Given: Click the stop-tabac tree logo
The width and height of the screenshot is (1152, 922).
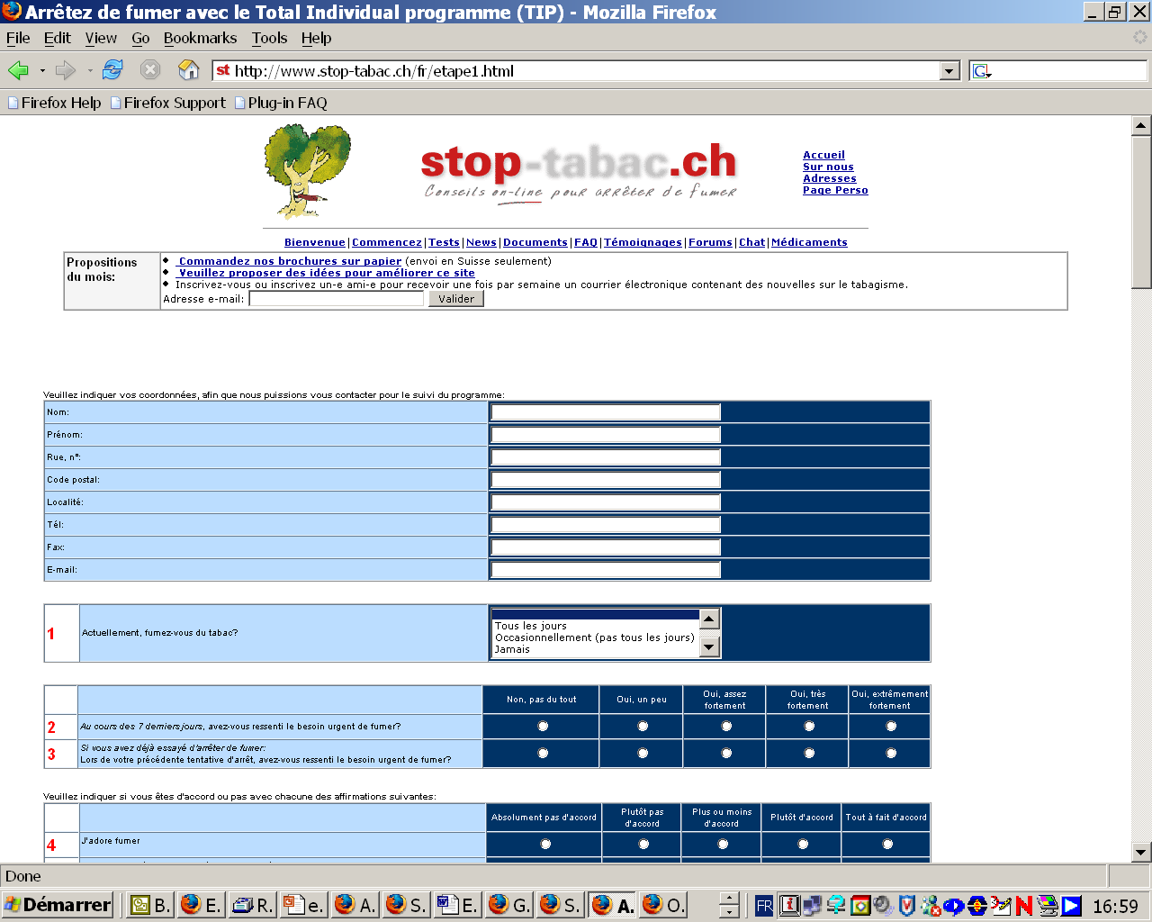Looking at the screenshot, I should coord(307,171).
